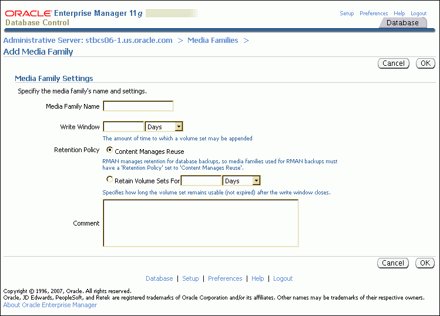Open Preferences link in top header
This screenshot has height=316, width=440.
374,13
